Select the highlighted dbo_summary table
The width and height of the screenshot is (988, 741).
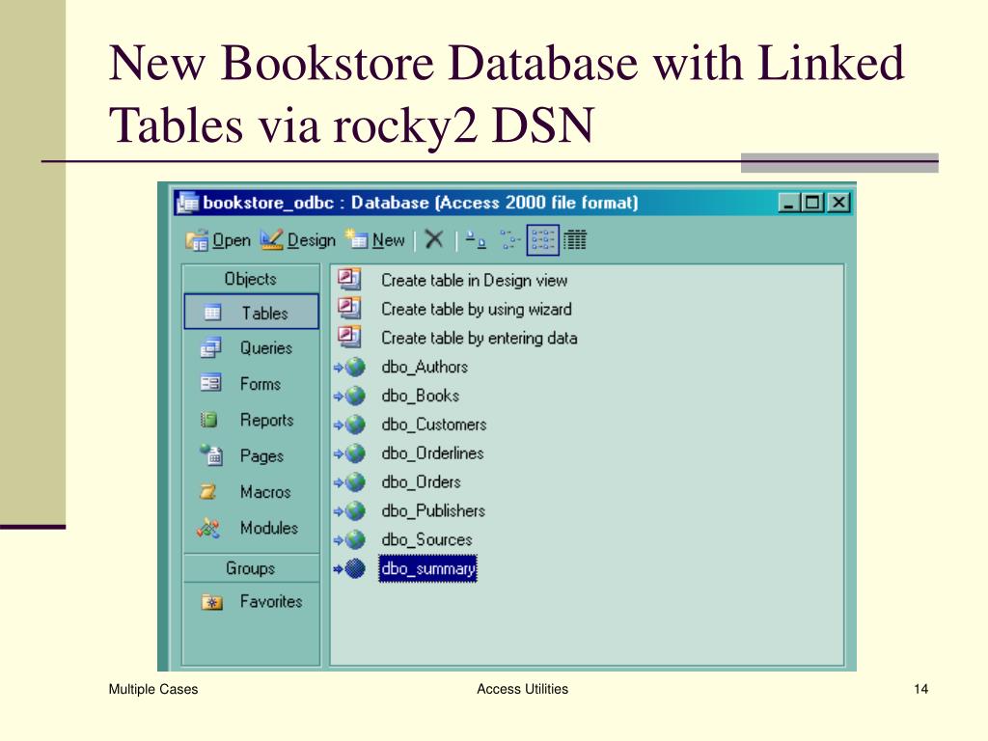tap(427, 569)
